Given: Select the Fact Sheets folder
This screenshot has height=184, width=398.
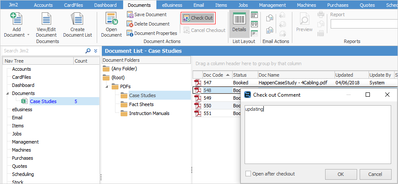Looking at the screenshot, I should pyautogui.click(x=141, y=104).
